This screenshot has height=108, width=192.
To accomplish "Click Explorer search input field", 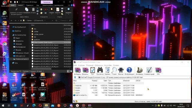I will click(x=65, y=21).
